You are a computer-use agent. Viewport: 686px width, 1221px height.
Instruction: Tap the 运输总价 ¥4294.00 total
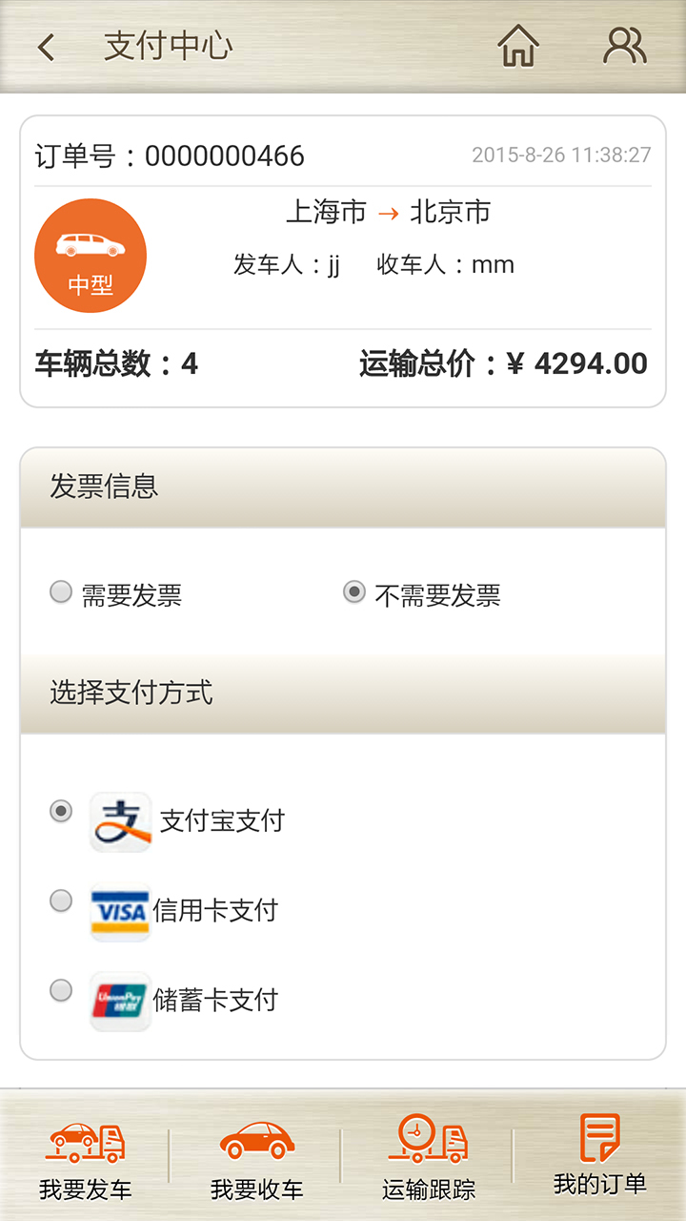pos(503,363)
